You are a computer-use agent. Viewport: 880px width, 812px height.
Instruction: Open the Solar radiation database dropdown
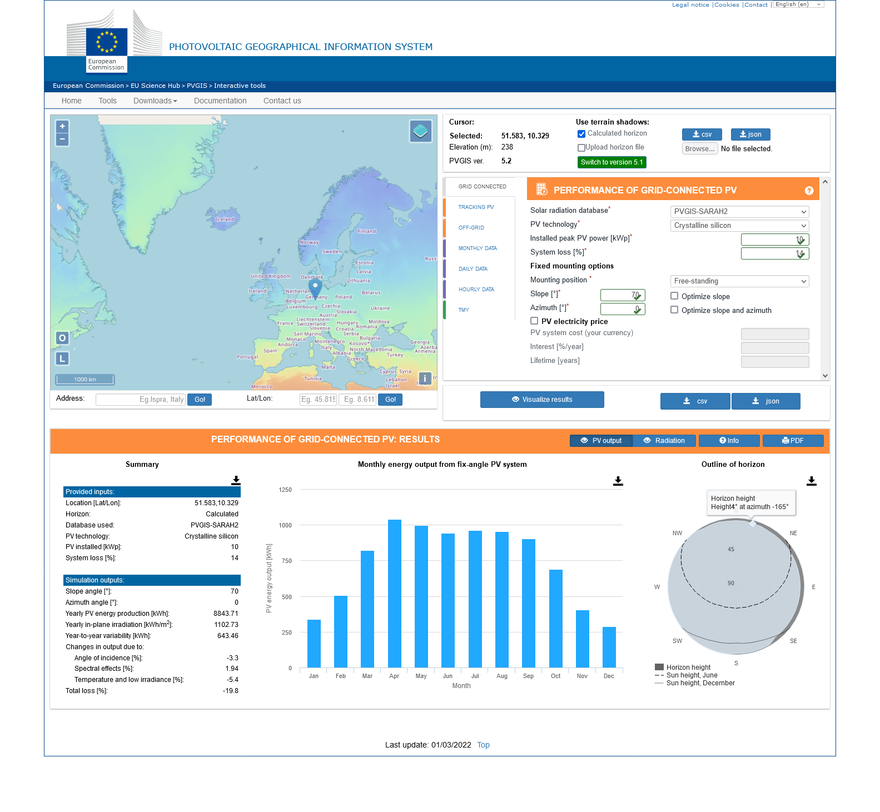coord(739,212)
